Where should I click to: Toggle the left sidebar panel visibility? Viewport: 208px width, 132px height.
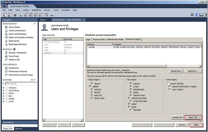pyautogui.click(x=197, y=15)
